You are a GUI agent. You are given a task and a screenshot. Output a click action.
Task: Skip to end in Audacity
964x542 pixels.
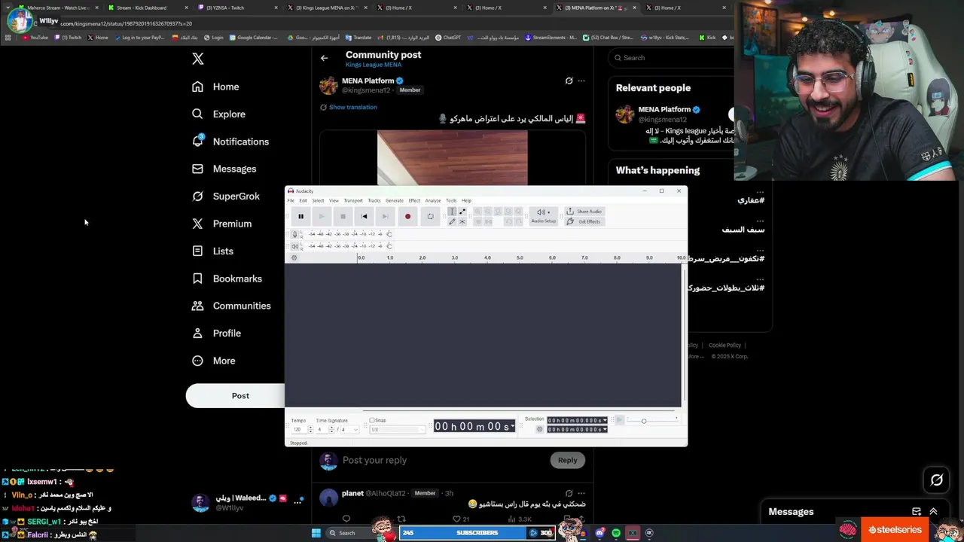point(385,217)
